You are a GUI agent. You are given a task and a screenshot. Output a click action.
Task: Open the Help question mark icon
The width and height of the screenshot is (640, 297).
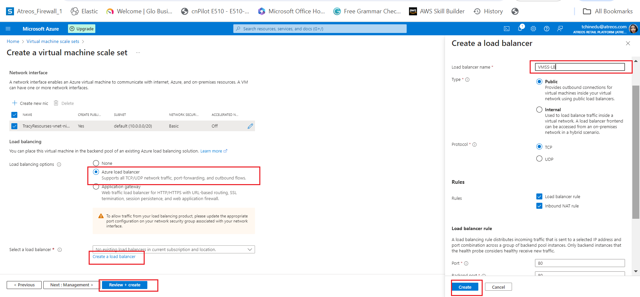(x=547, y=29)
